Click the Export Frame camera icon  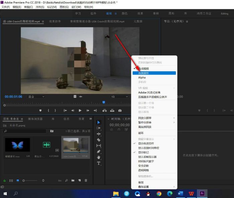point(120,111)
